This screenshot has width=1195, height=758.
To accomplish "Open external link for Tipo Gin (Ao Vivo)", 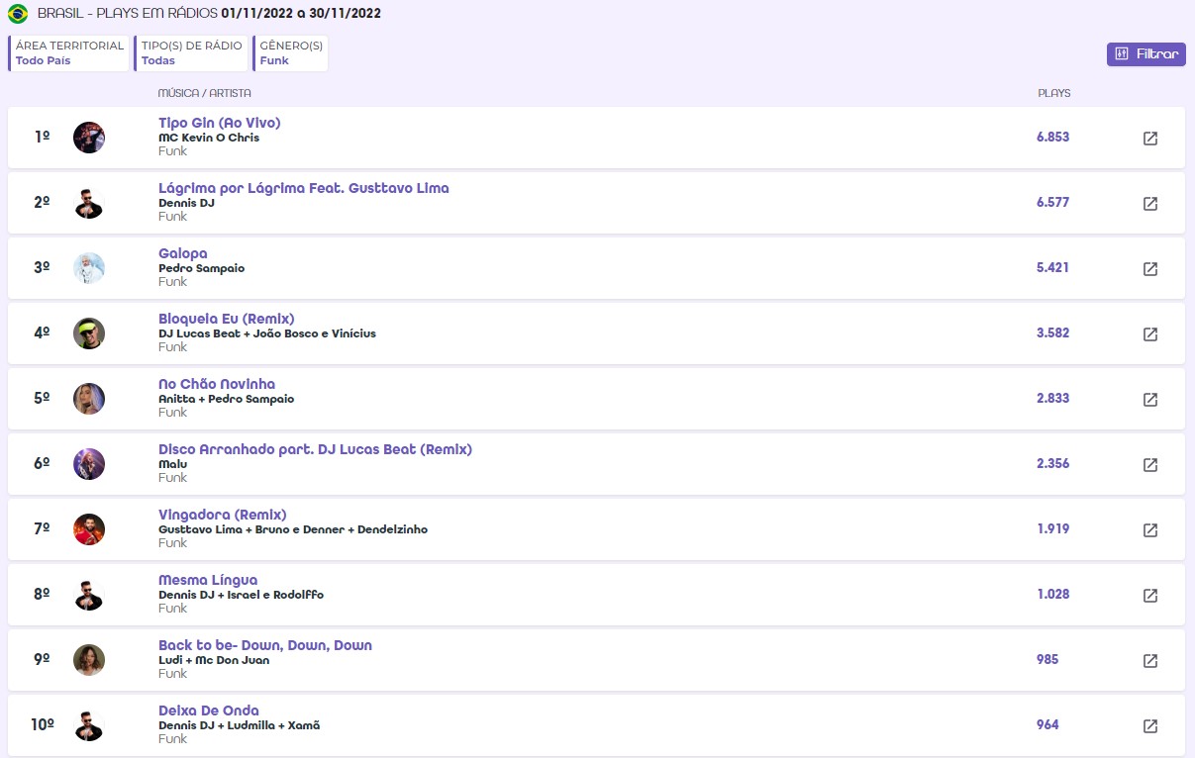I will point(1150,139).
